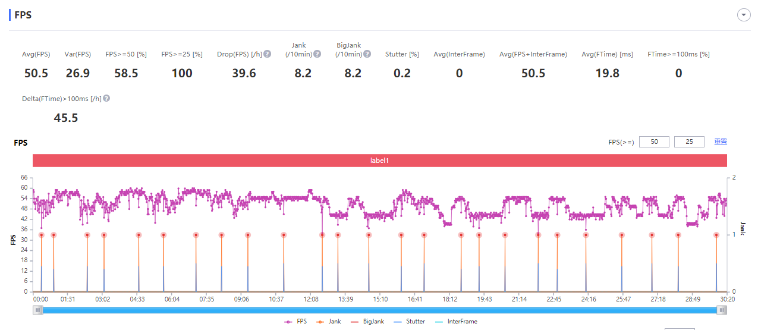Toggle the Stutter series in the legend

click(x=408, y=321)
